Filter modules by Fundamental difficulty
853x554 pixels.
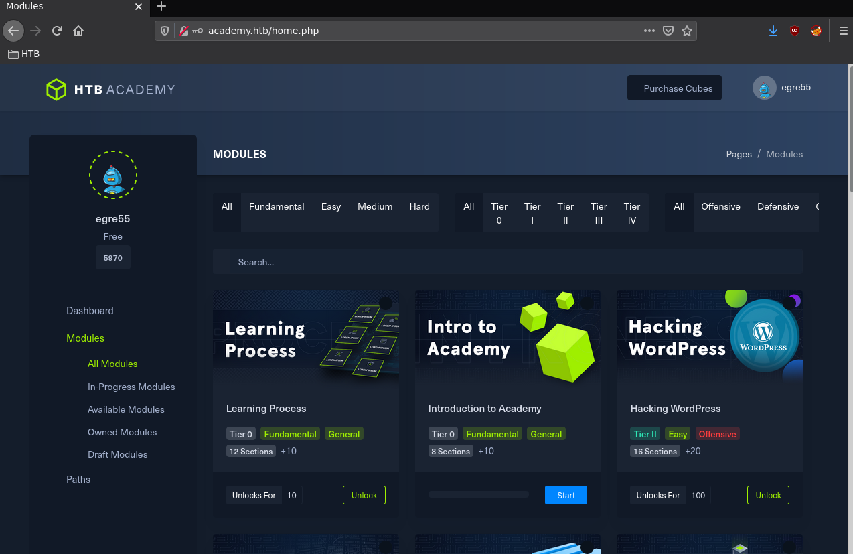pyautogui.click(x=277, y=206)
